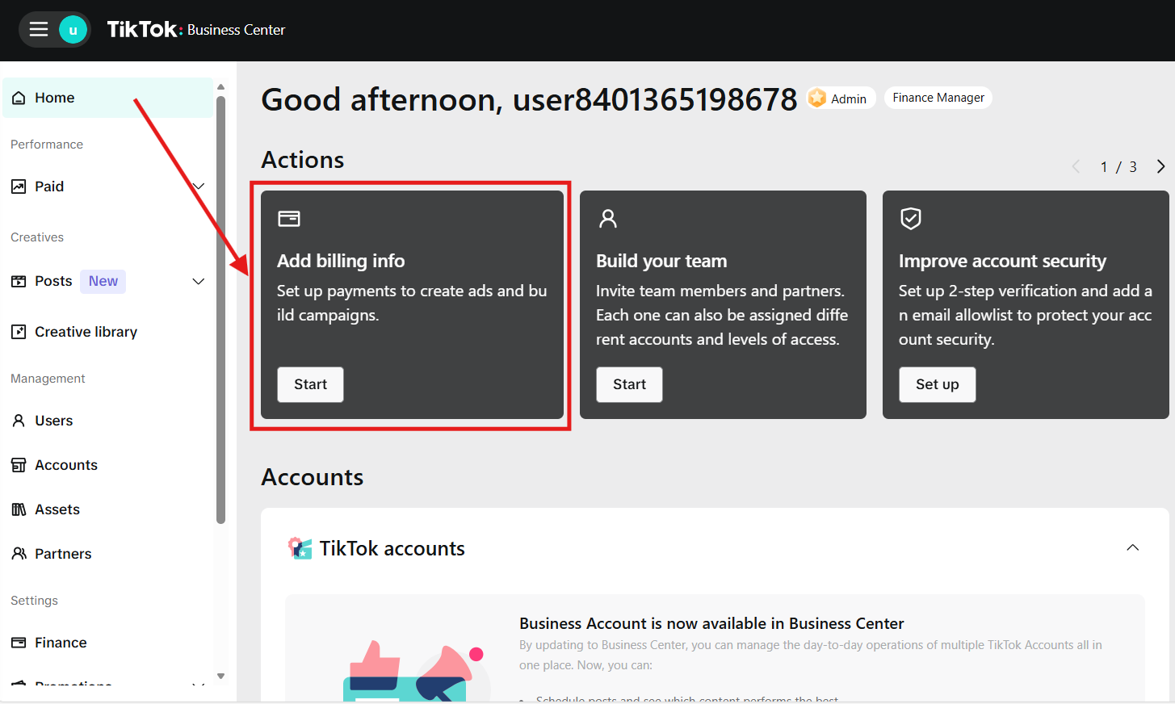The width and height of the screenshot is (1175, 704).
Task: Expand the Posts submenu chevron
Action: (198, 281)
